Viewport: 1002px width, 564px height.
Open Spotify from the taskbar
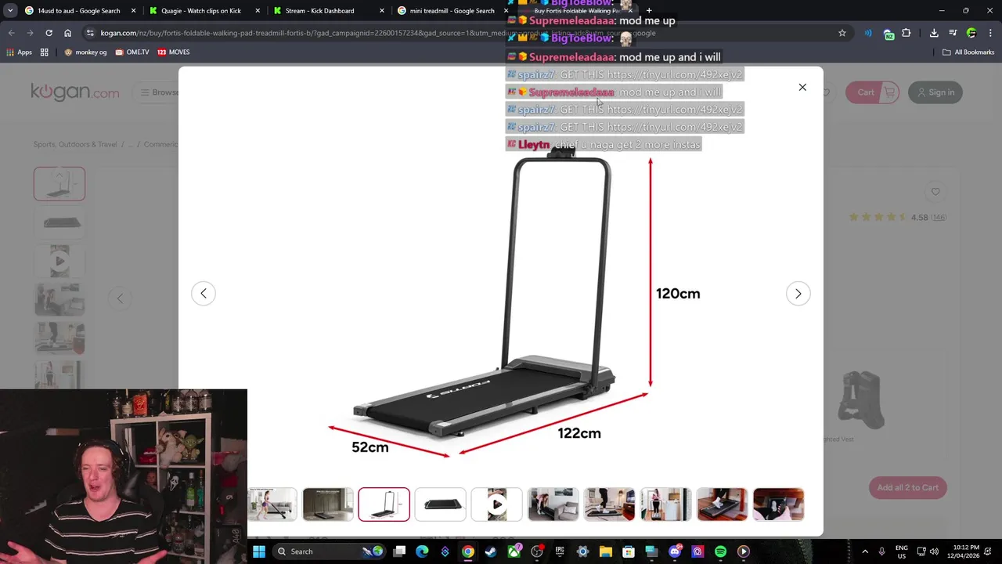tap(720, 551)
